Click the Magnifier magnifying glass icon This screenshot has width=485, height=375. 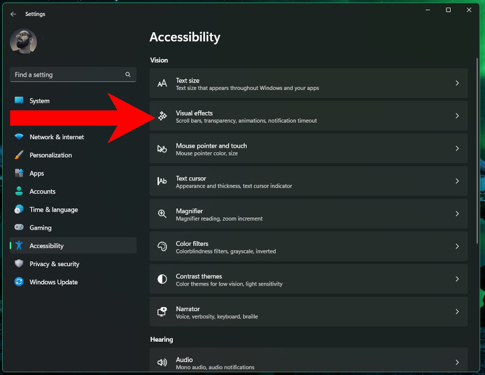click(x=162, y=214)
